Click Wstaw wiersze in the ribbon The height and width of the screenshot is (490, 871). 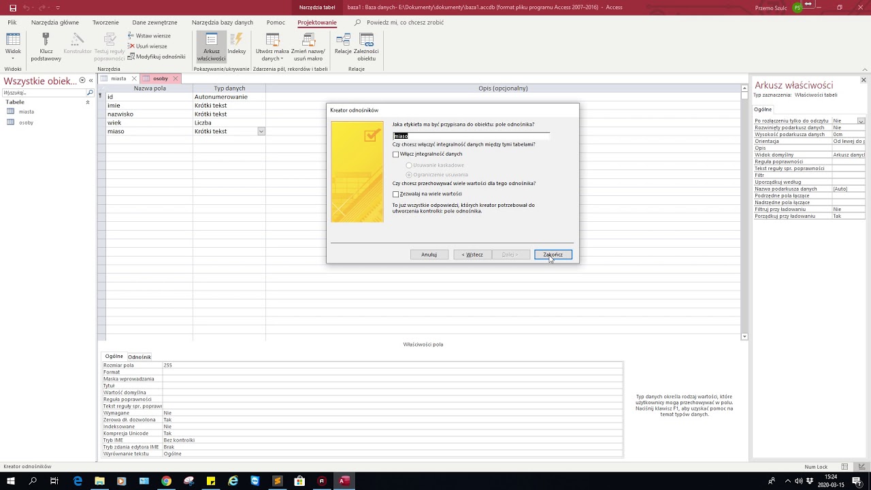(149, 35)
